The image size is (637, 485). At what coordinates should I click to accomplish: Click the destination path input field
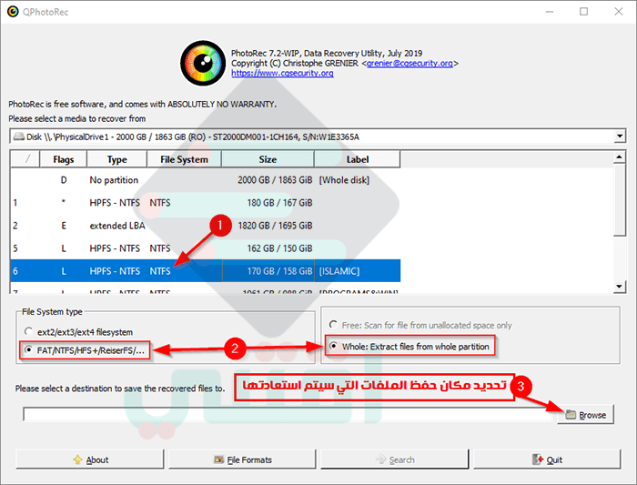point(288,414)
